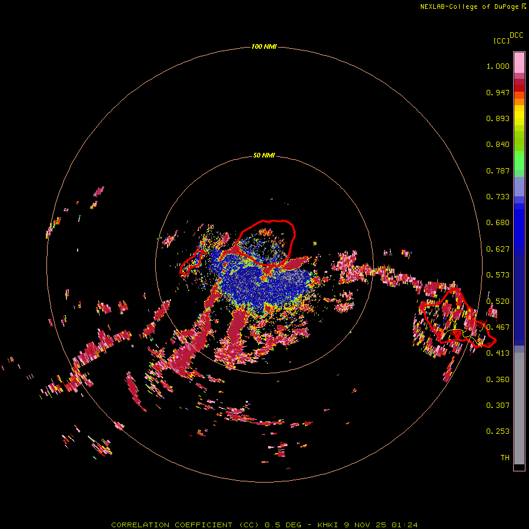Select the 0.733 scale value
529x529 pixels.
(x=498, y=197)
